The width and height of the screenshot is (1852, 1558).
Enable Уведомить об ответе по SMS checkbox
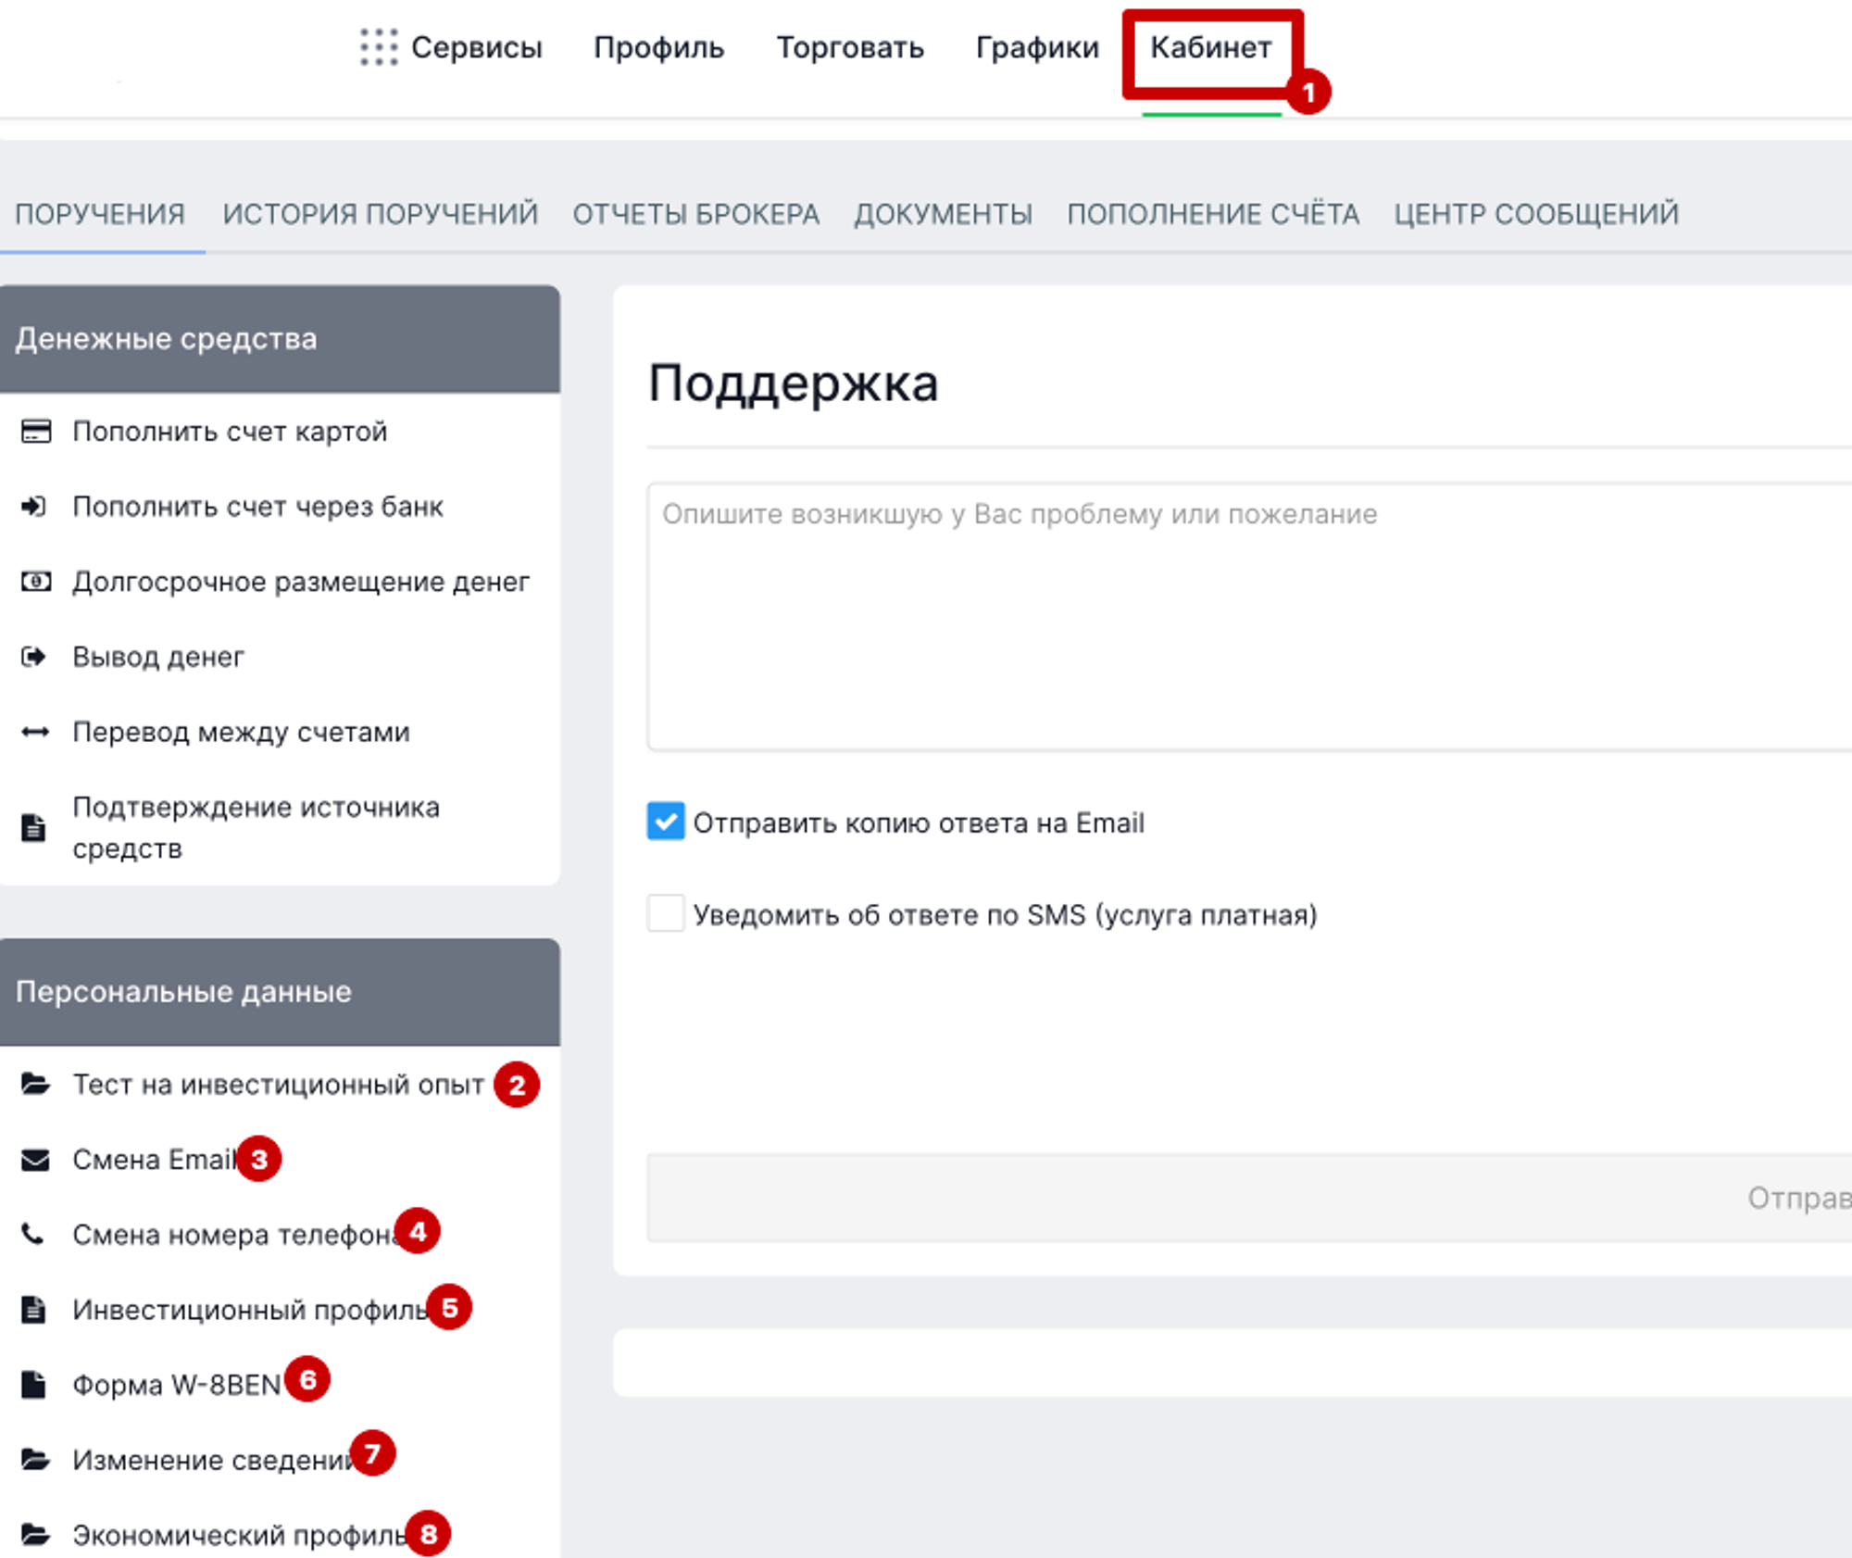(x=666, y=913)
